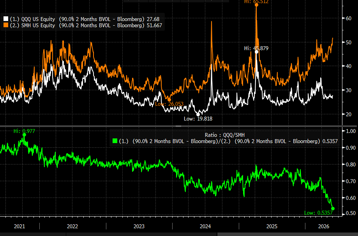Click the orange SMH legend color swatch
358x236 pixels.
pos(6,25)
